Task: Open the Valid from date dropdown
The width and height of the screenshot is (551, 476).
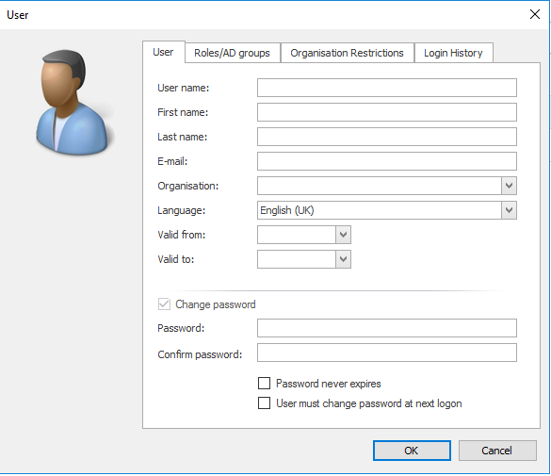Action: (343, 235)
